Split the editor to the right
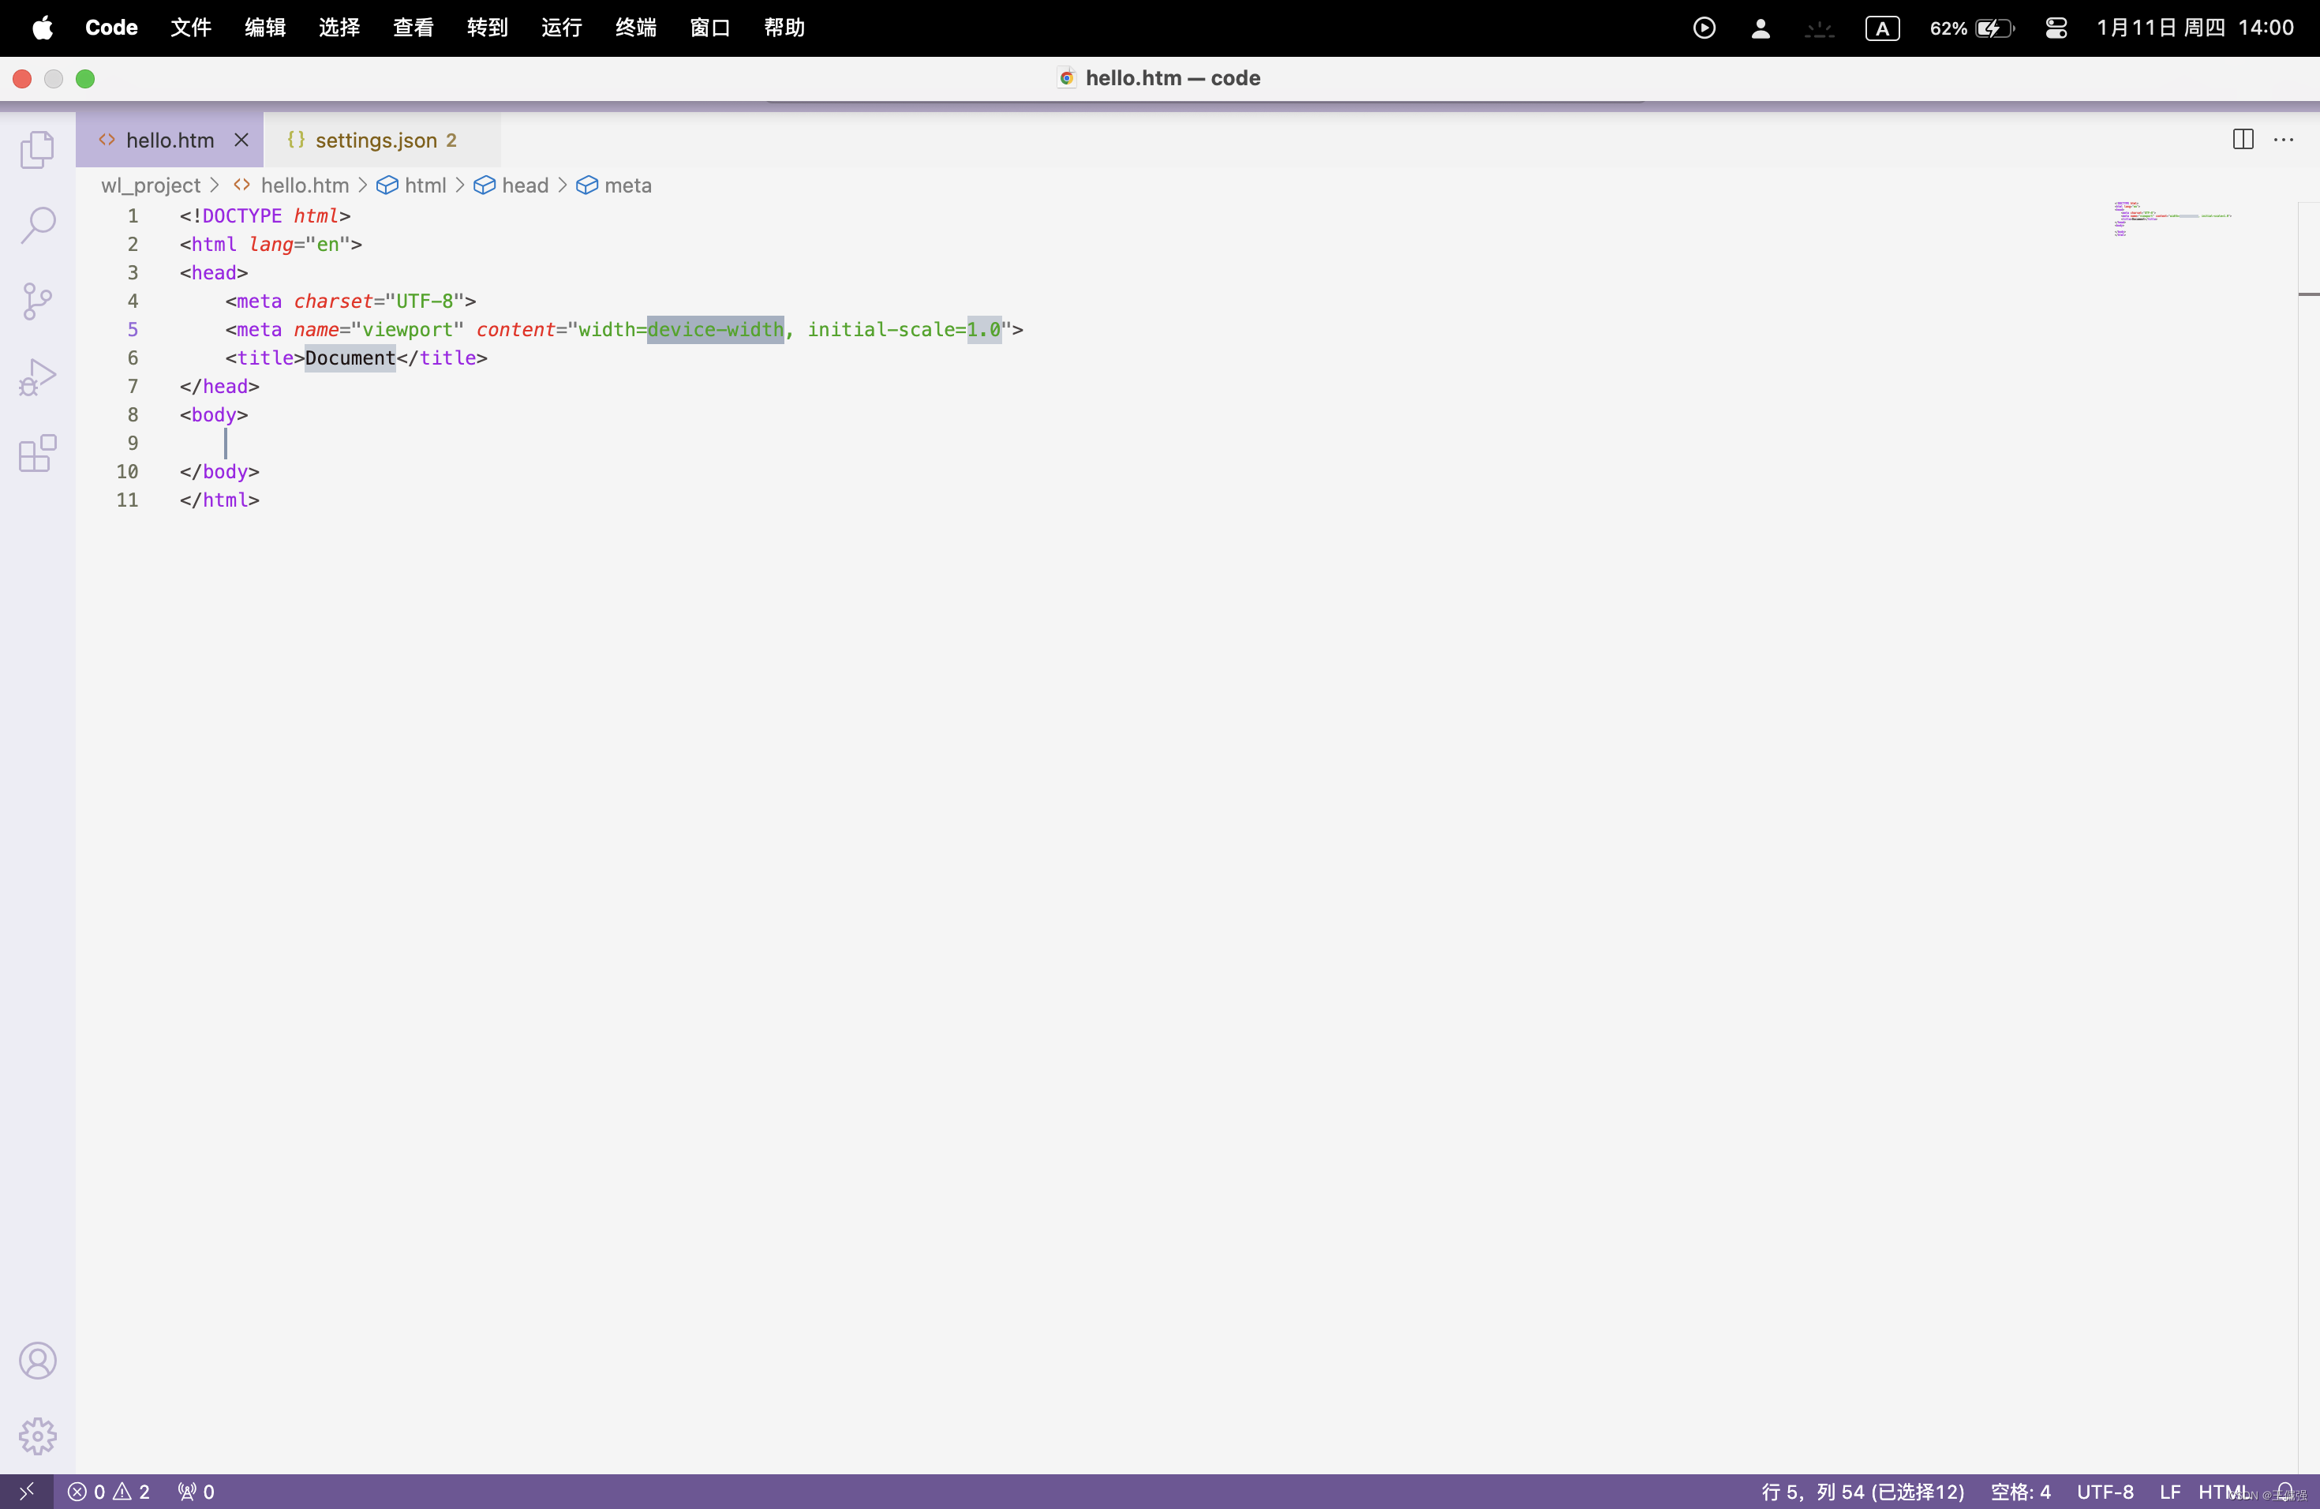 point(2243,140)
